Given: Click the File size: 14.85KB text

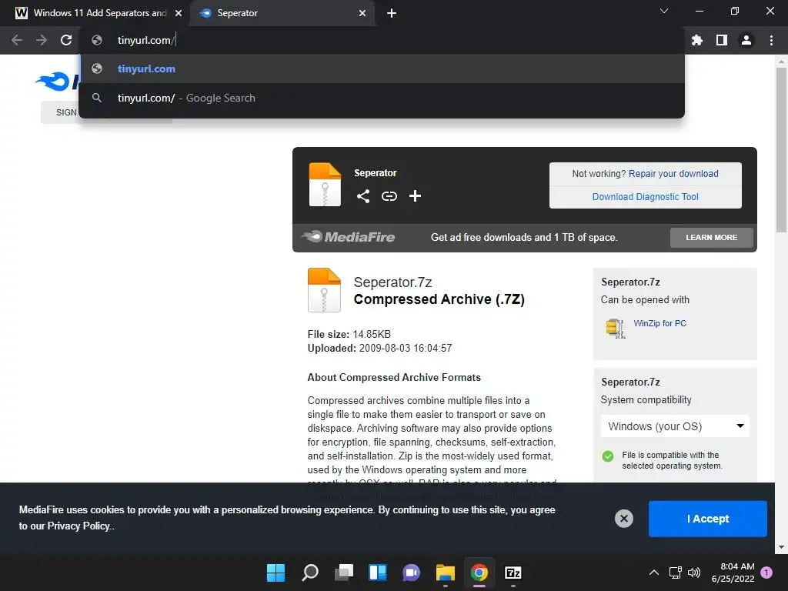Looking at the screenshot, I should pos(349,334).
